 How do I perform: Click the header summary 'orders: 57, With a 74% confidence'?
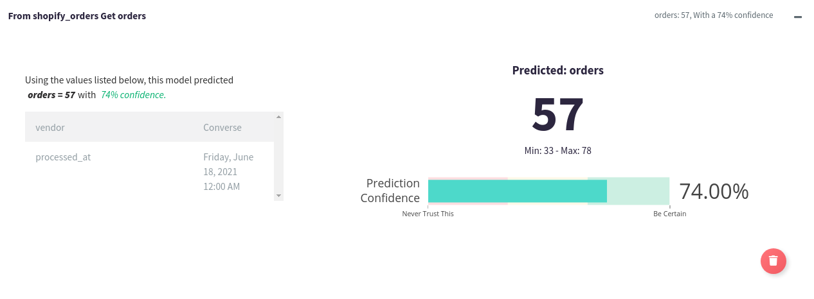713,15
